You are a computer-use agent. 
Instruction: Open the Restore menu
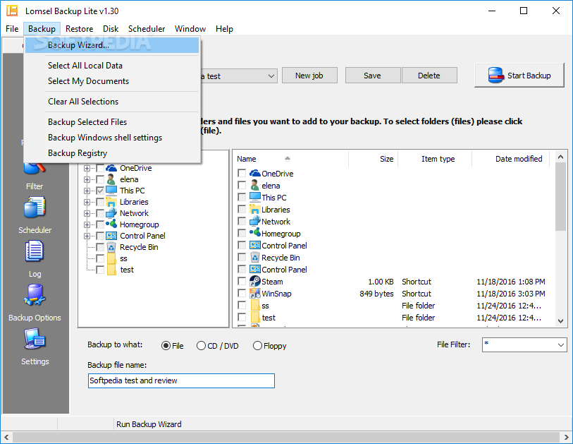coord(80,28)
